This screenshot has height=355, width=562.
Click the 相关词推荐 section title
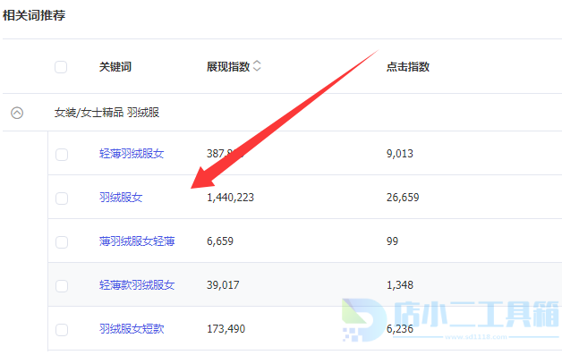click(34, 15)
